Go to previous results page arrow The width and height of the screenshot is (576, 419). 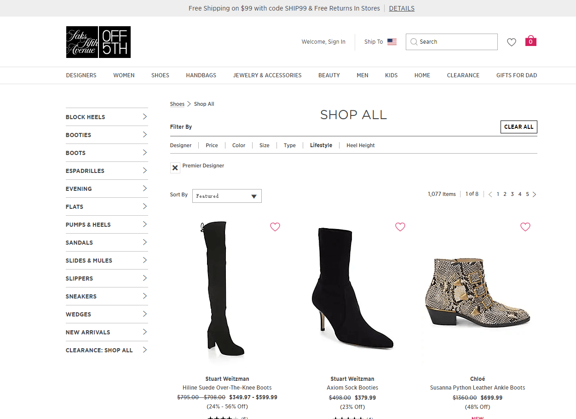(490, 194)
